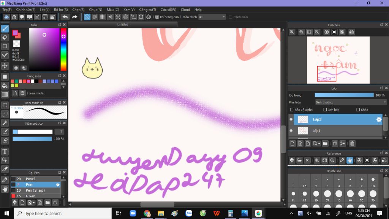
Task: Zoom in on the Navigator panel
Action: [301, 32]
